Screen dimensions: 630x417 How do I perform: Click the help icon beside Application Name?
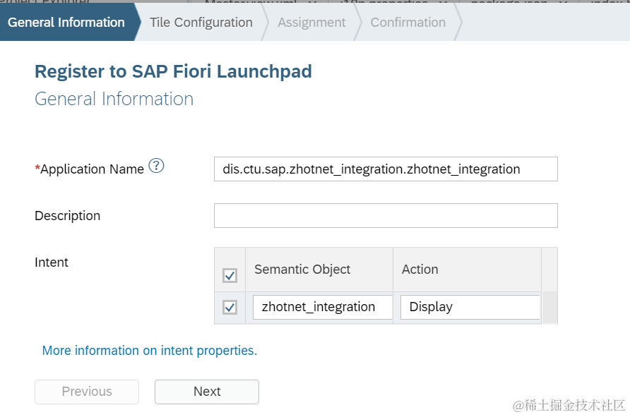coord(156,167)
